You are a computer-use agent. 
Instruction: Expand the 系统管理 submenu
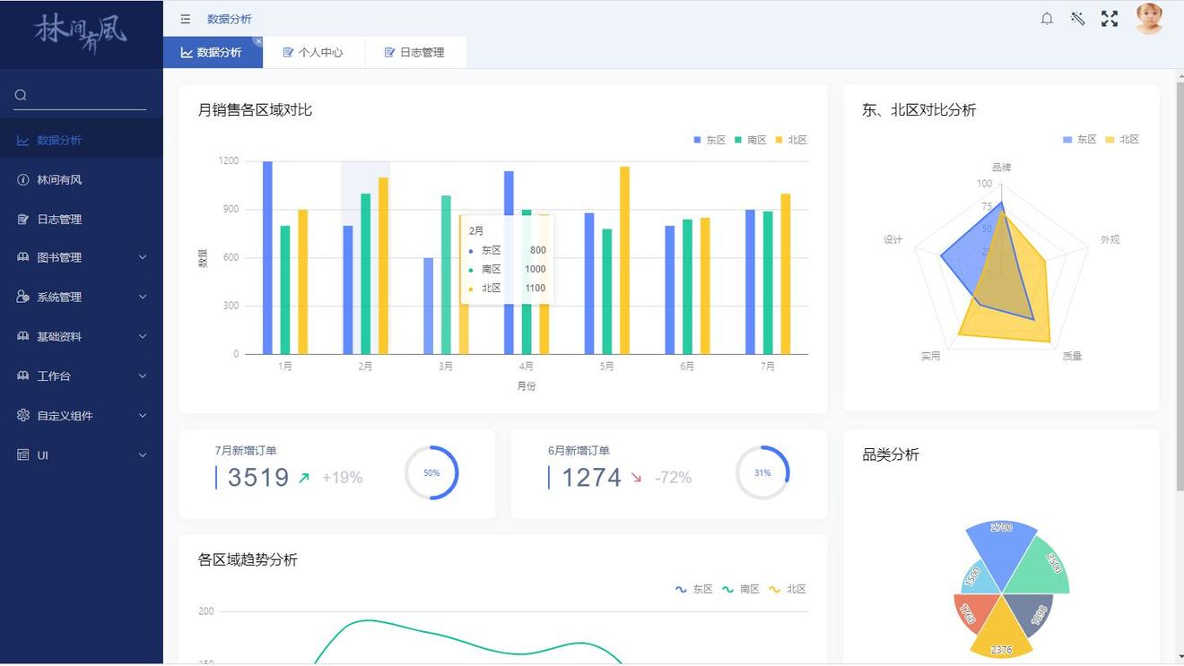(x=81, y=298)
